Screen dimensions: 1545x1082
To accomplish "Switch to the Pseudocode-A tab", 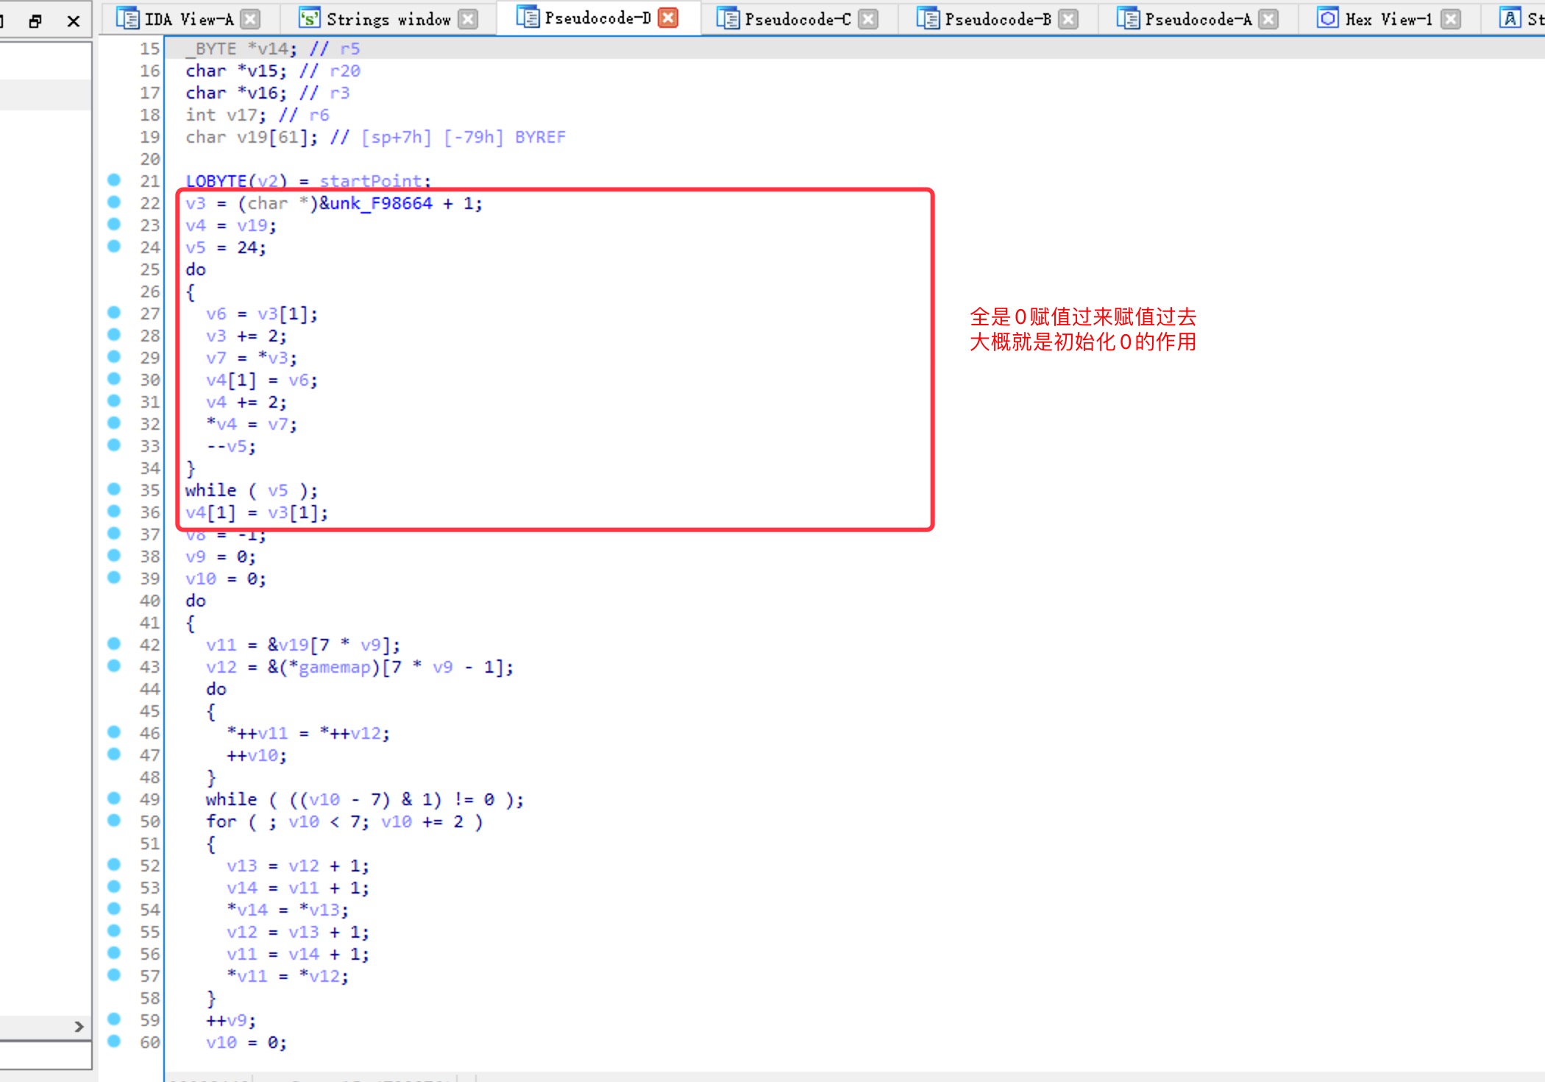I will (1197, 18).
